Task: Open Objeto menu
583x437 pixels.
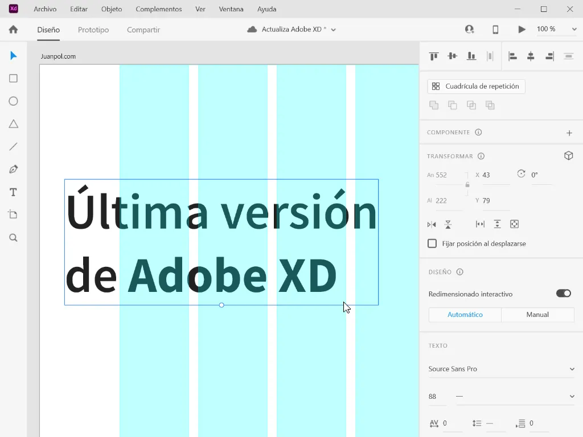Action: pyautogui.click(x=112, y=9)
